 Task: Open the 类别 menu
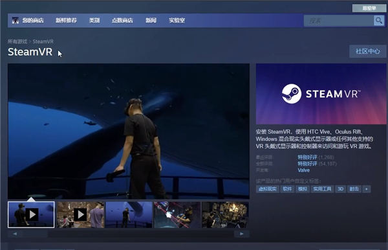94,20
